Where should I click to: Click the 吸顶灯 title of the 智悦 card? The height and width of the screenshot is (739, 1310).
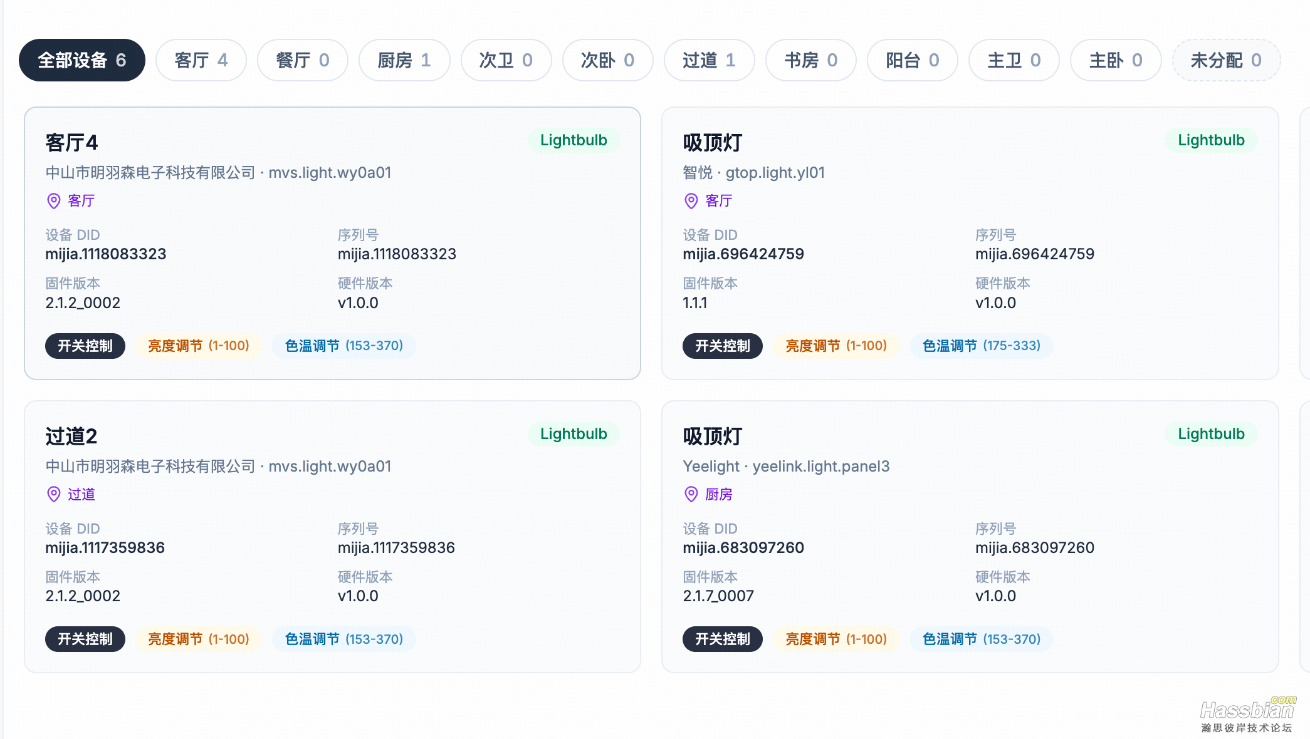click(x=713, y=143)
